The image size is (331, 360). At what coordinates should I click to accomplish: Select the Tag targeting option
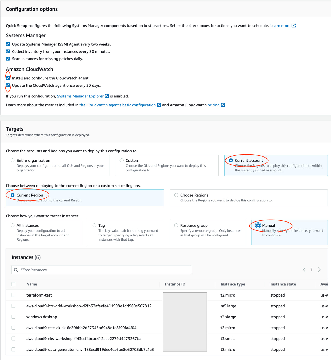pos(94,225)
